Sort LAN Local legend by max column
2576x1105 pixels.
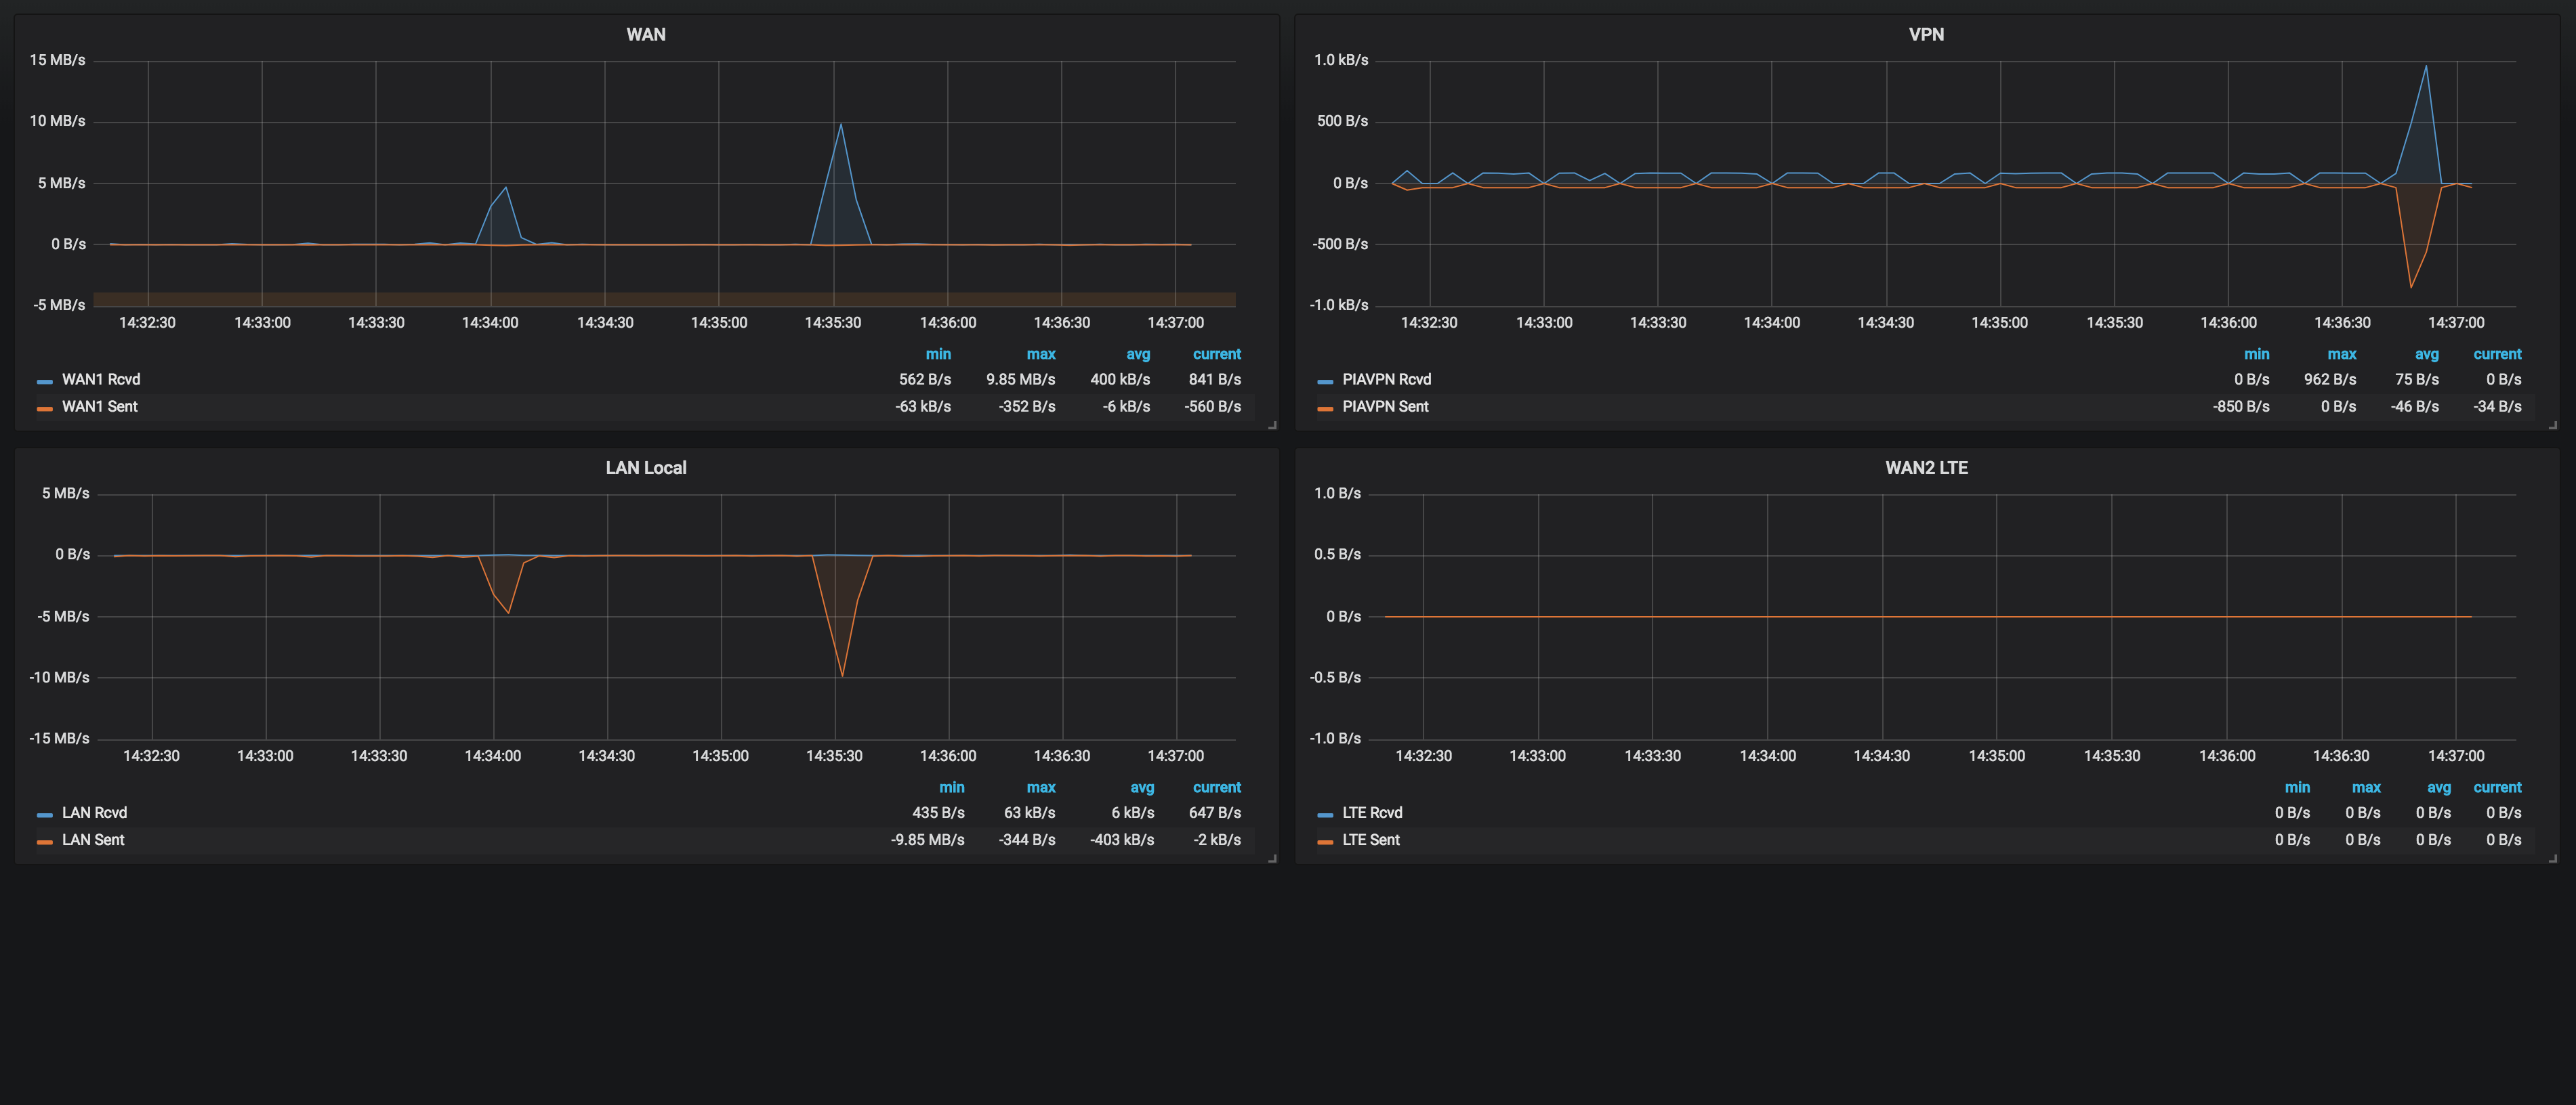1041,788
